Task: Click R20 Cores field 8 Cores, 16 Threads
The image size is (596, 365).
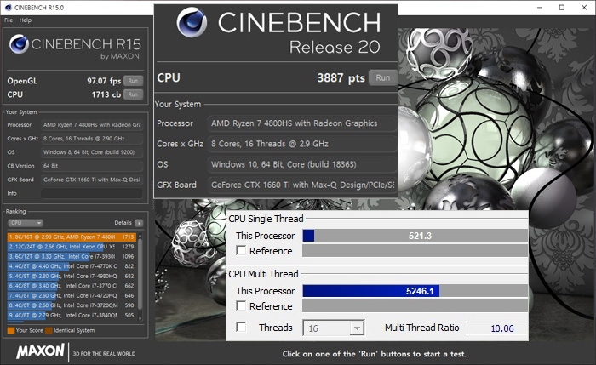Action: coord(301,144)
